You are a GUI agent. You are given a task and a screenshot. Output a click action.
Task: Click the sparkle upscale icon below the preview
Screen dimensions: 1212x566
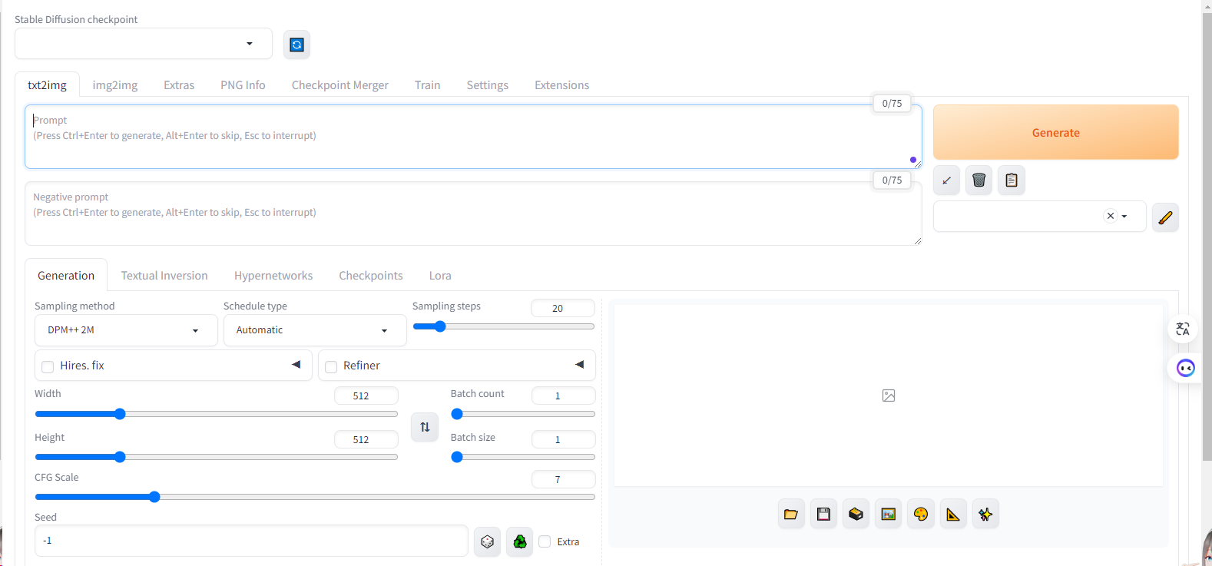point(985,515)
